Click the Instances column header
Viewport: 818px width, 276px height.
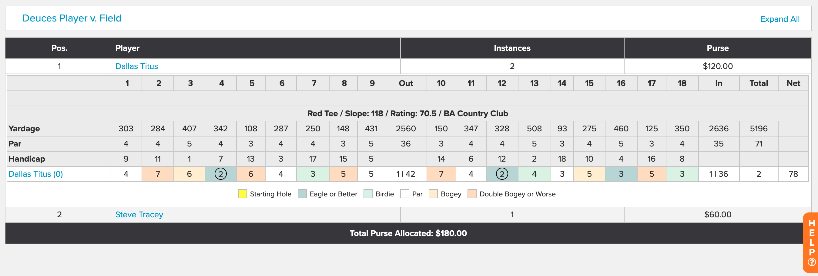(512, 48)
